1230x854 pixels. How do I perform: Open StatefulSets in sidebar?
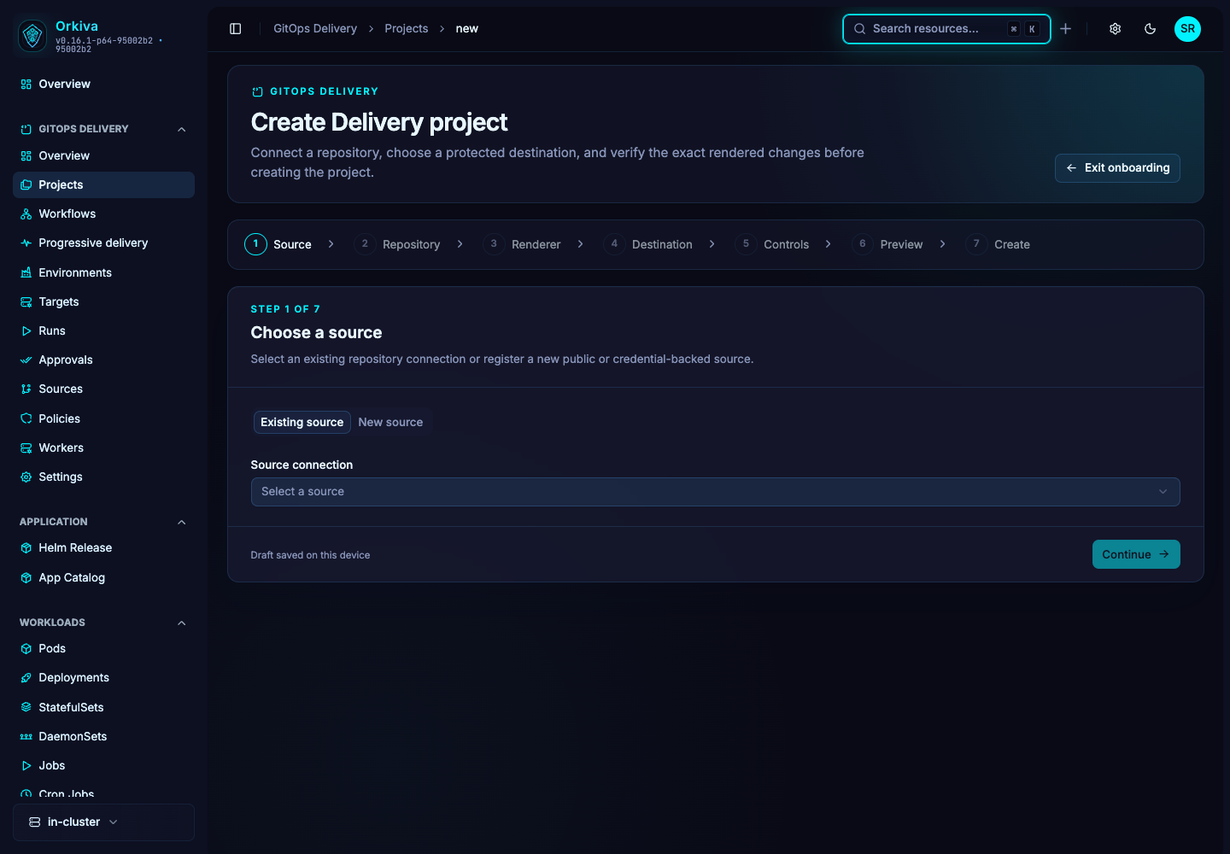pos(103,708)
